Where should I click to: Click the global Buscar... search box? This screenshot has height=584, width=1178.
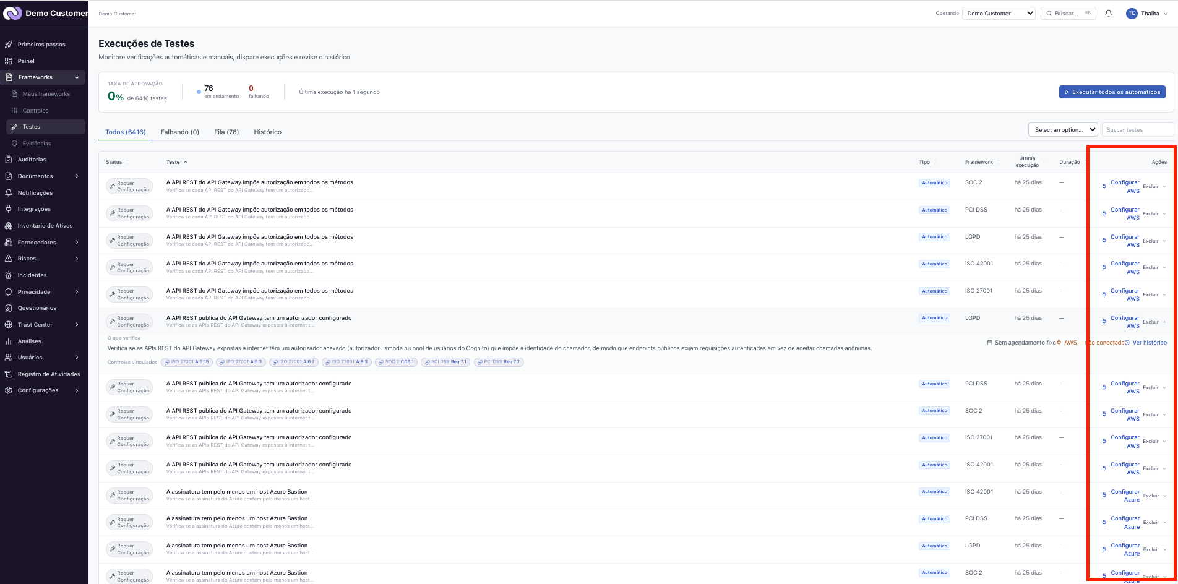pyautogui.click(x=1068, y=14)
